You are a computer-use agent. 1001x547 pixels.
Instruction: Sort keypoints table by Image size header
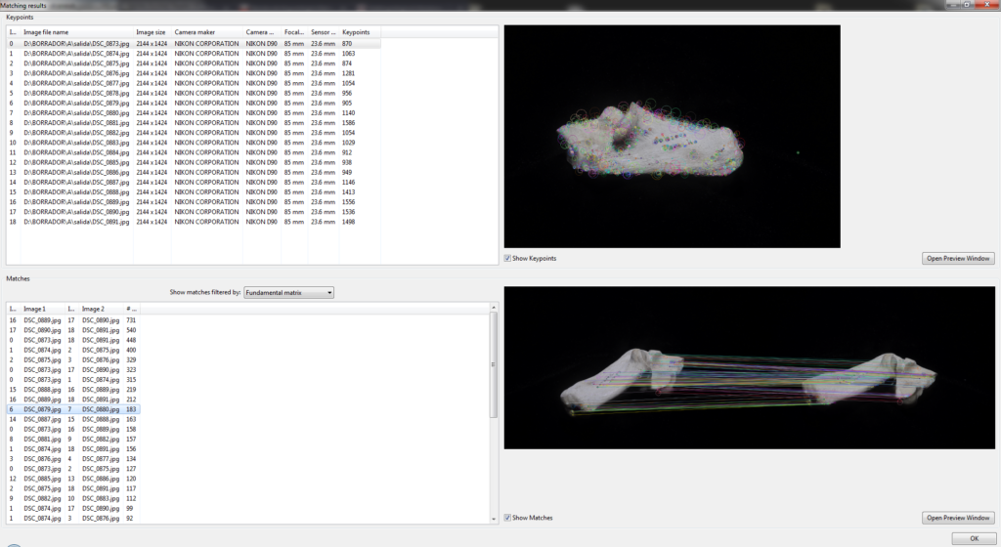(152, 32)
